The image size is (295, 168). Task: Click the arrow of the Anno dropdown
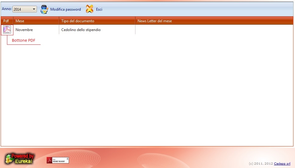(34, 9)
